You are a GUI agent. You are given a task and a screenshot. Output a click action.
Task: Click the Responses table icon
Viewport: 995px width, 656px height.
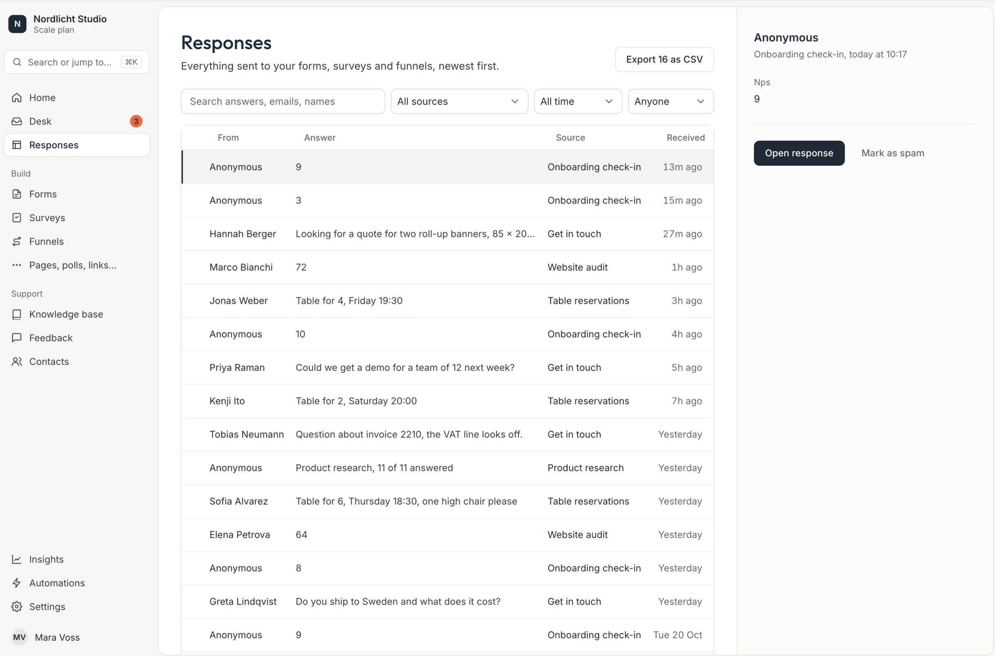[17, 145]
